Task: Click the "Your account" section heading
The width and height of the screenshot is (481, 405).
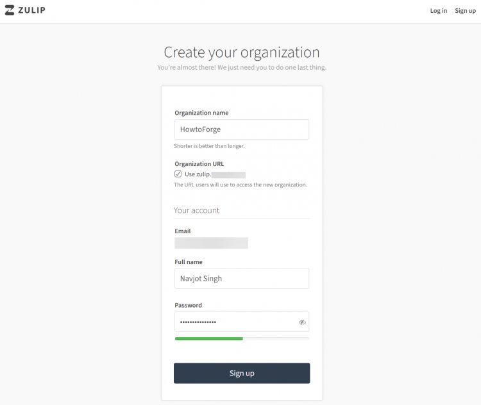Action: coord(197,210)
